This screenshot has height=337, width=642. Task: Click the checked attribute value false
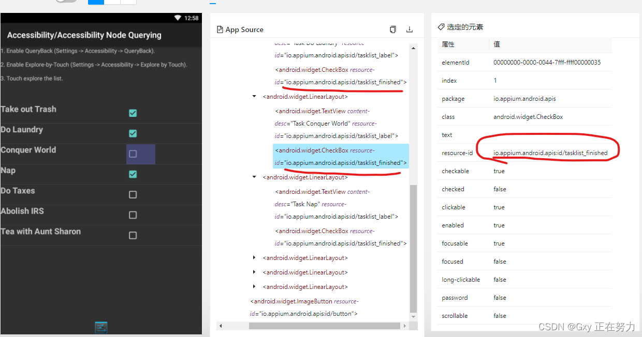coord(500,189)
